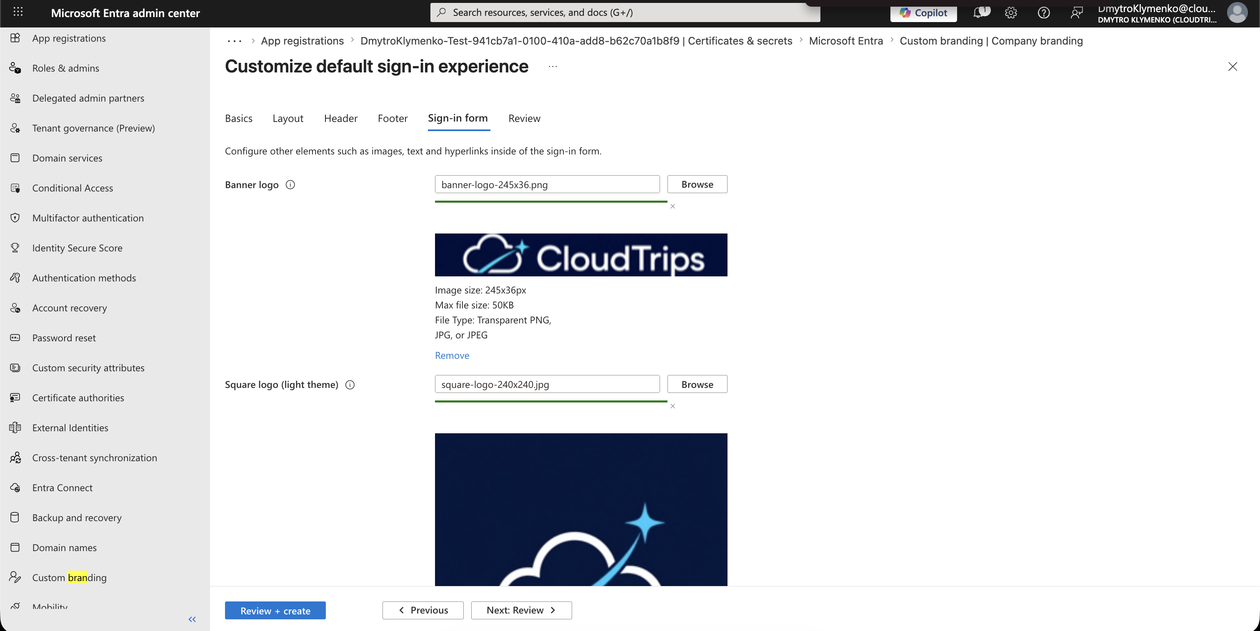Viewport: 1260px width, 631px height.
Task: Open the help question mark icon
Action: click(1044, 12)
